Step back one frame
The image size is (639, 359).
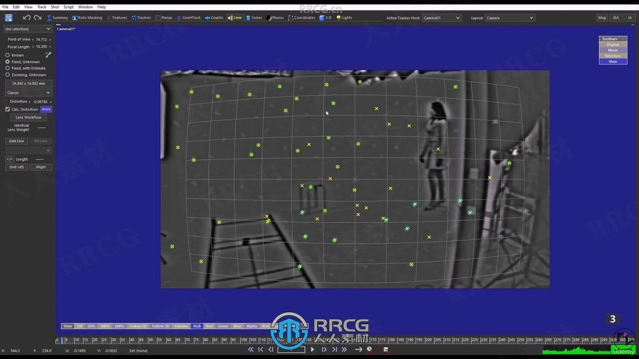271,350
